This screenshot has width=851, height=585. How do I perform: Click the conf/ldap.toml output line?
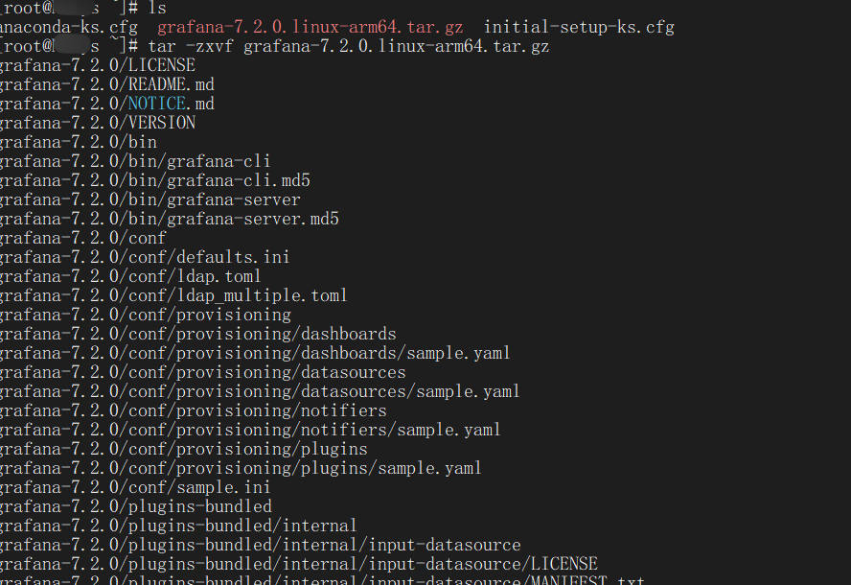tap(129, 276)
